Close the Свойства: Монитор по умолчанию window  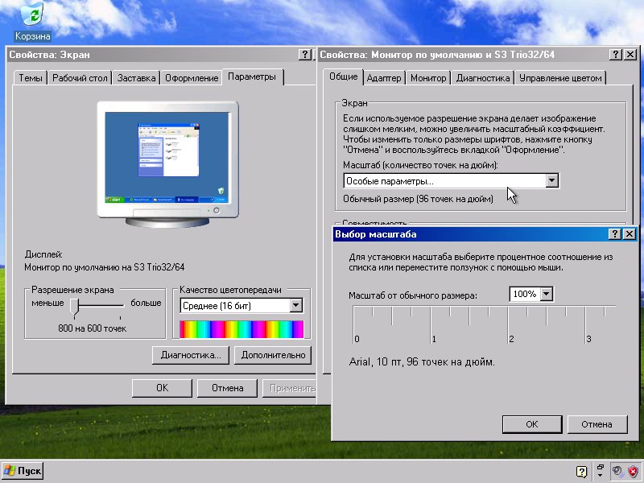click(x=630, y=54)
